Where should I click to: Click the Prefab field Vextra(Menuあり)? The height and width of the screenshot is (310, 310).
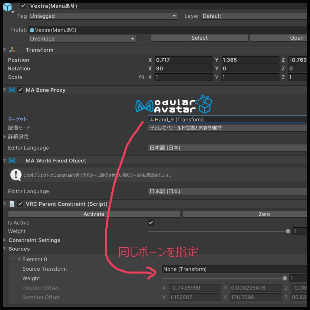(168, 30)
